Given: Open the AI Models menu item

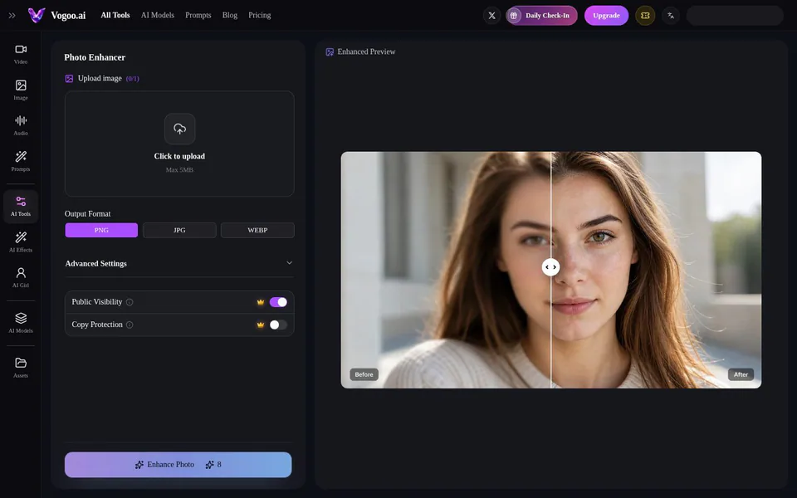Looking at the screenshot, I should tap(158, 15).
